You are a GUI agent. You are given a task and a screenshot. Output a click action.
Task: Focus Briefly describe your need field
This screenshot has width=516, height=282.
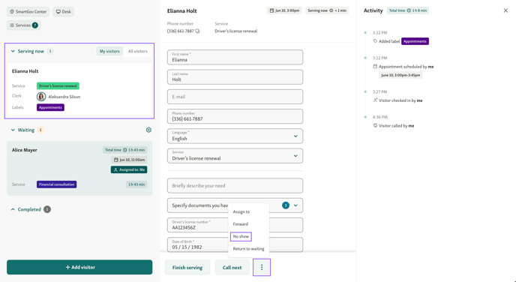[235, 185]
